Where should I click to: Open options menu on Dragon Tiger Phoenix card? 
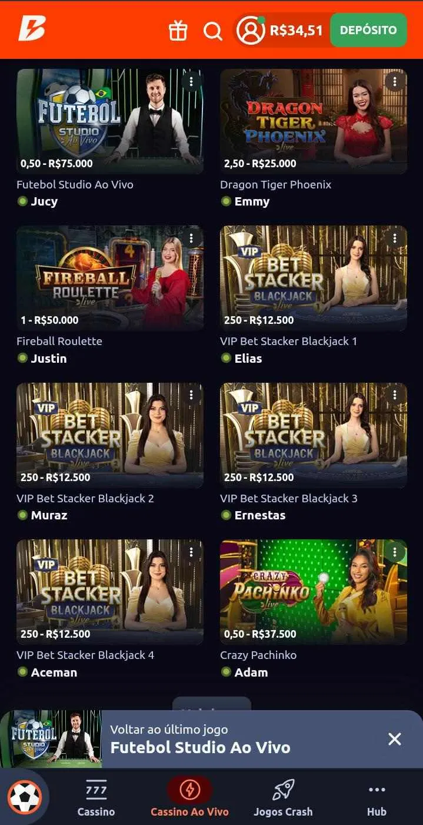coord(395,81)
